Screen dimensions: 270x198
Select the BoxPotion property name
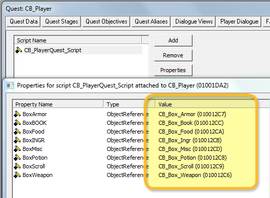(35, 158)
